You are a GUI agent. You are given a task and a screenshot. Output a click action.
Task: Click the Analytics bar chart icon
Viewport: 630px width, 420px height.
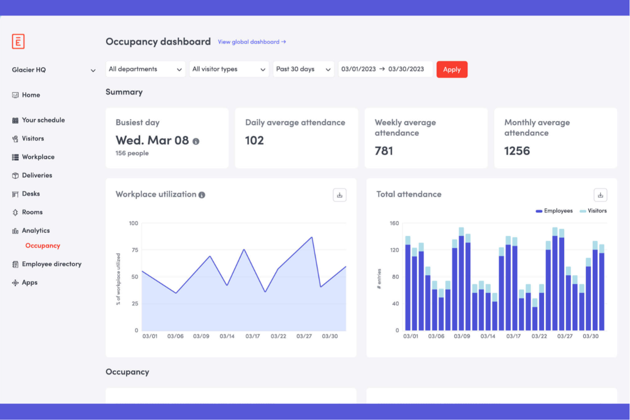pos(15,231)
